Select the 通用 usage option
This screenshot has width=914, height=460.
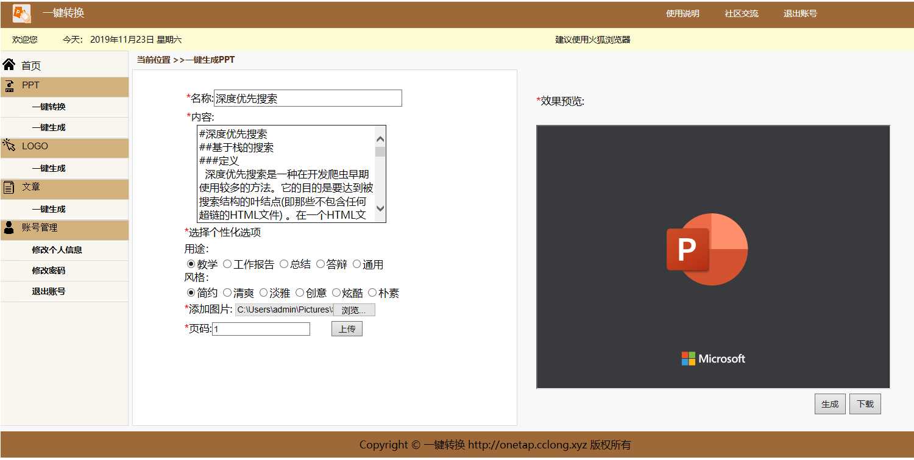pos(357,264)
